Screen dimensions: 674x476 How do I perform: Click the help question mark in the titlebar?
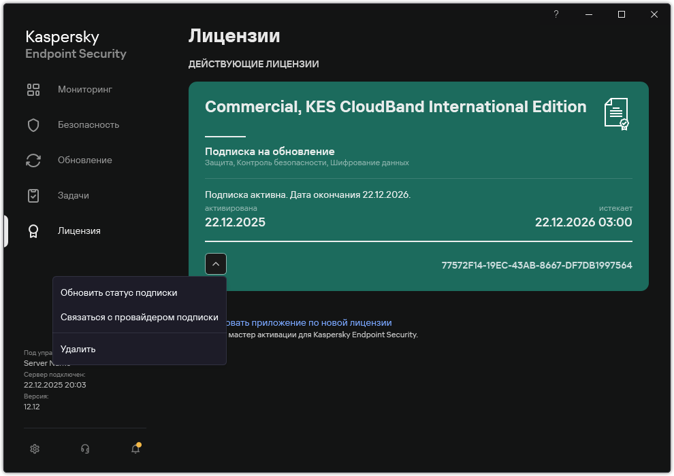point(556,14)
